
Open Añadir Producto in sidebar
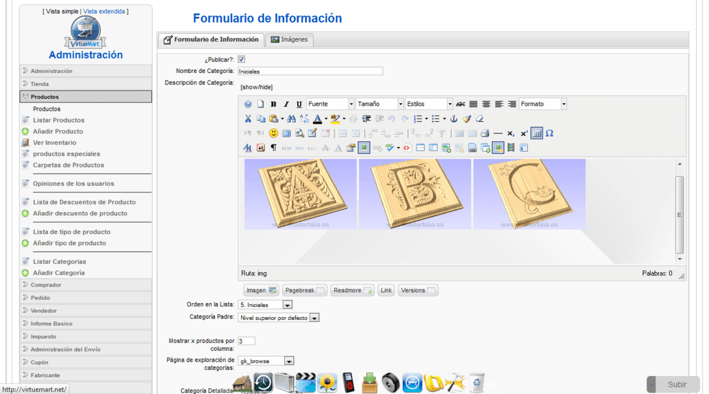58,131
